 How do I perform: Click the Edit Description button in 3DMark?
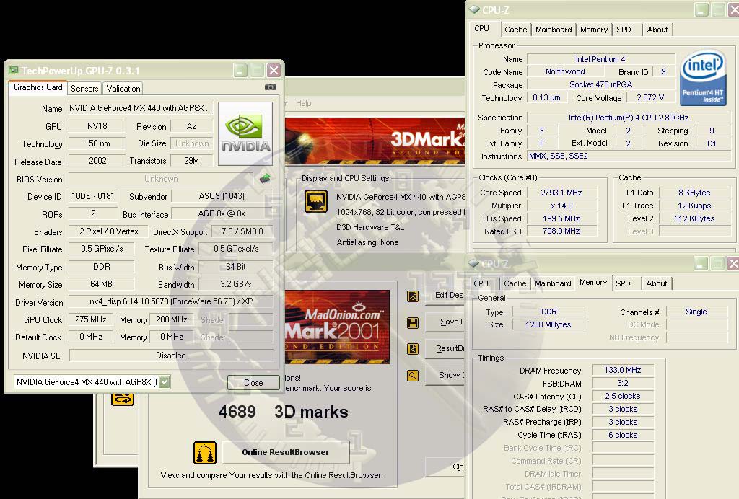(445, 296)
